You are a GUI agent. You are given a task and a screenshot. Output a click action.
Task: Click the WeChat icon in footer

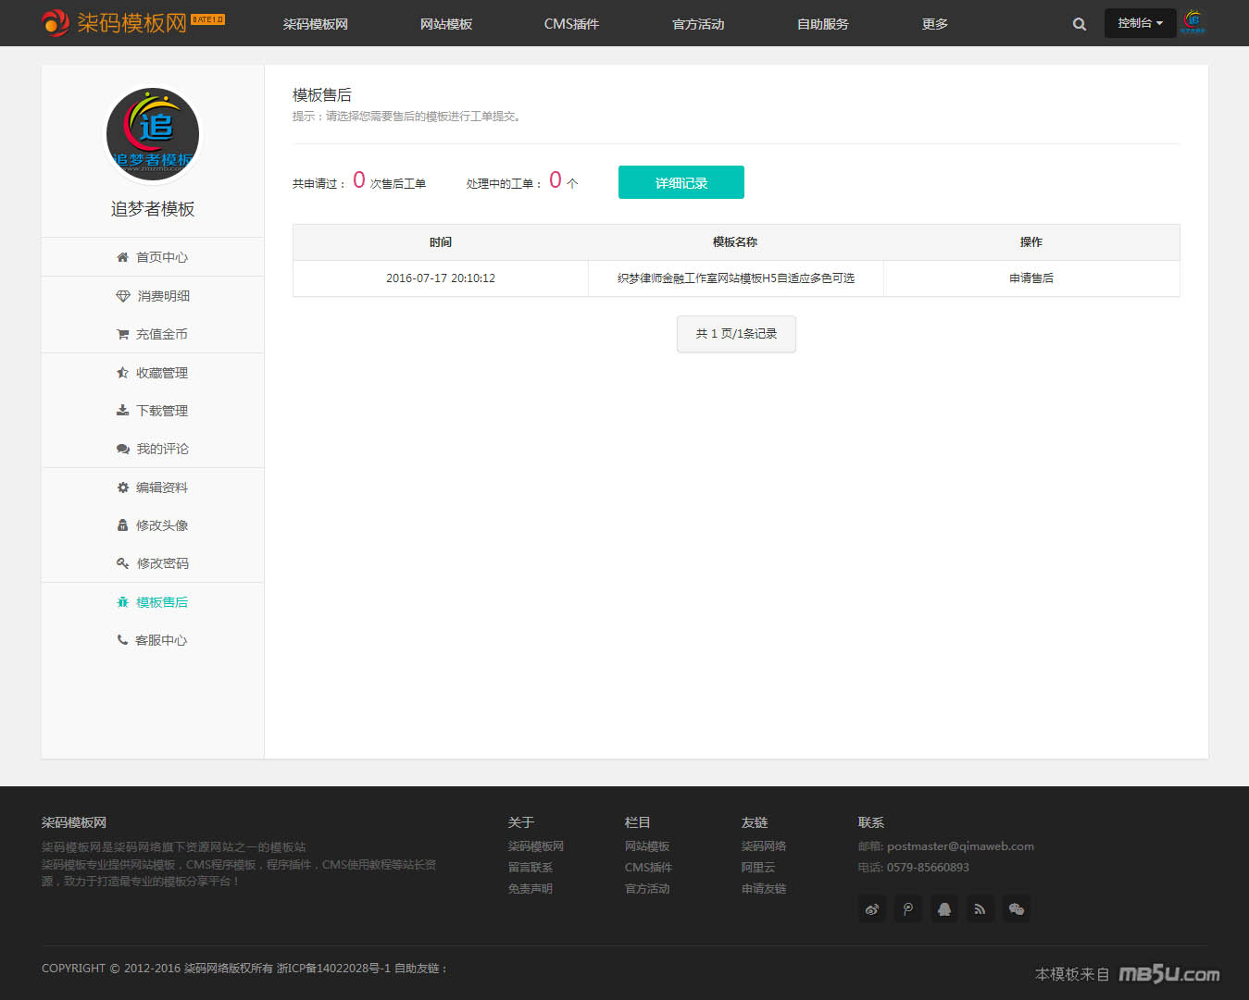1016,909
